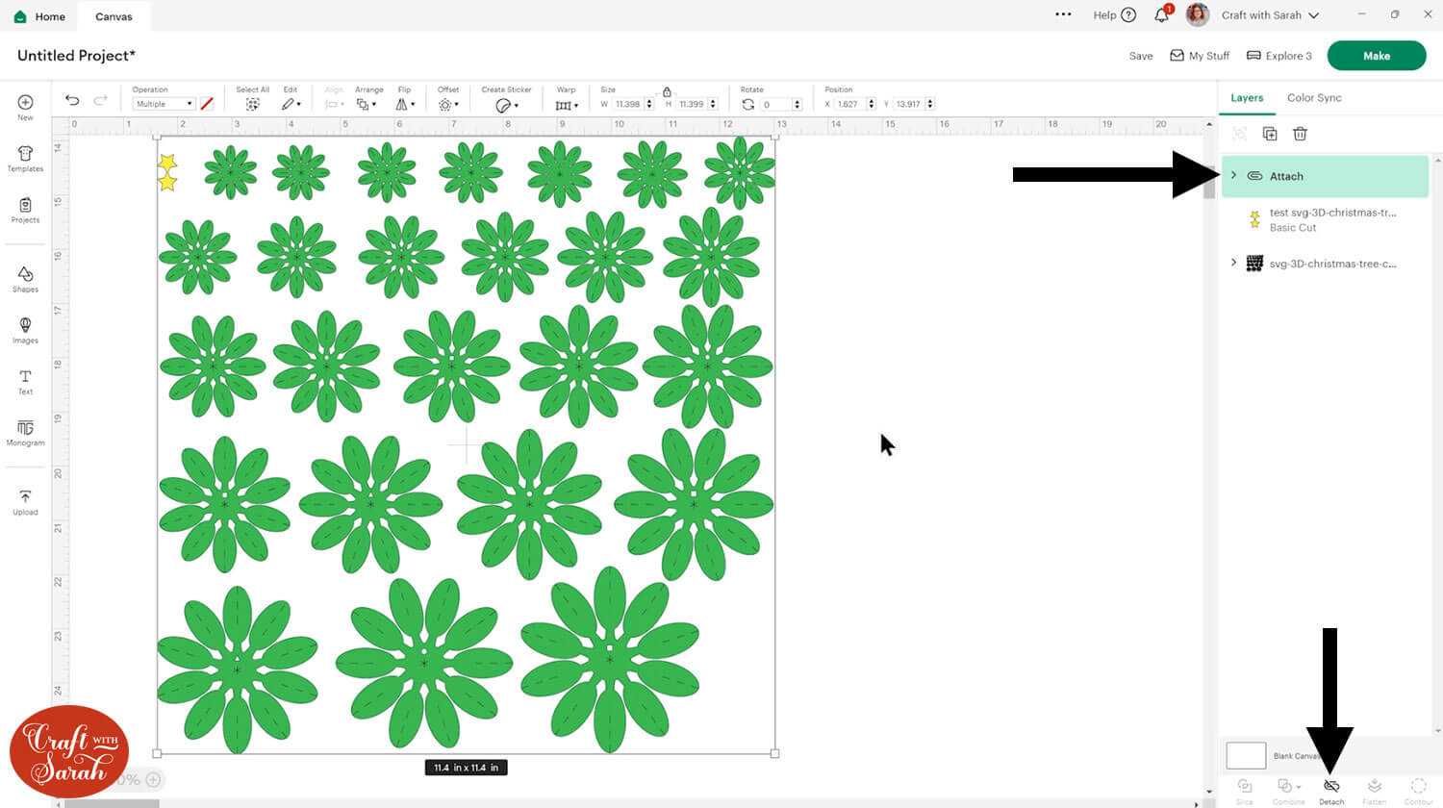
Task: Open the Align menu
Action: tap(335, 104)
